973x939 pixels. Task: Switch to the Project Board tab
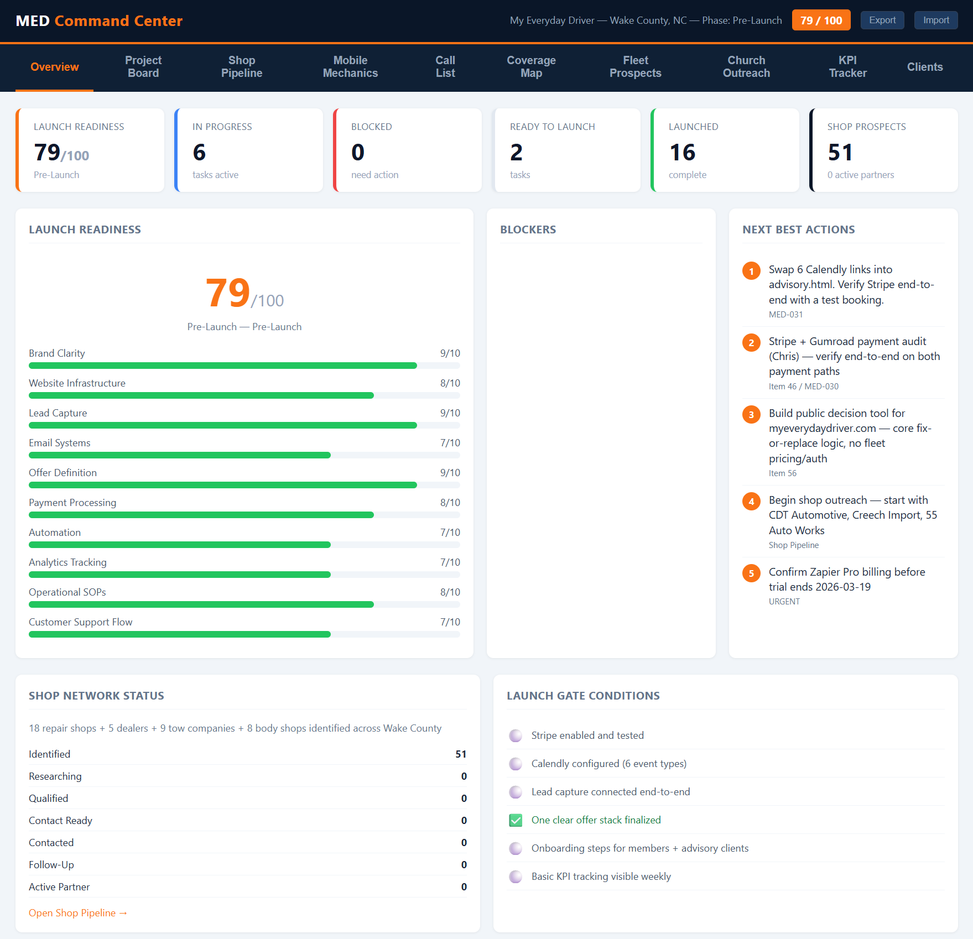[143, 67]
